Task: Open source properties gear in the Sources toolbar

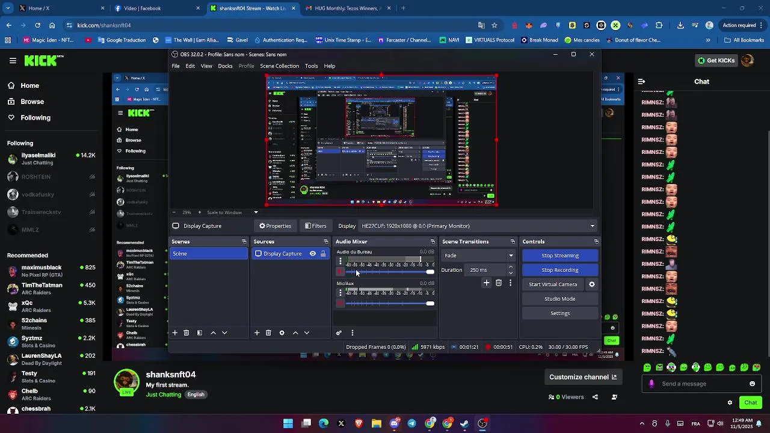Action: [x=282, y=333]
